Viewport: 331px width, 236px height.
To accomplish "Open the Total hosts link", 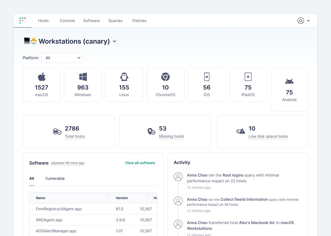I will pos(75,136).
